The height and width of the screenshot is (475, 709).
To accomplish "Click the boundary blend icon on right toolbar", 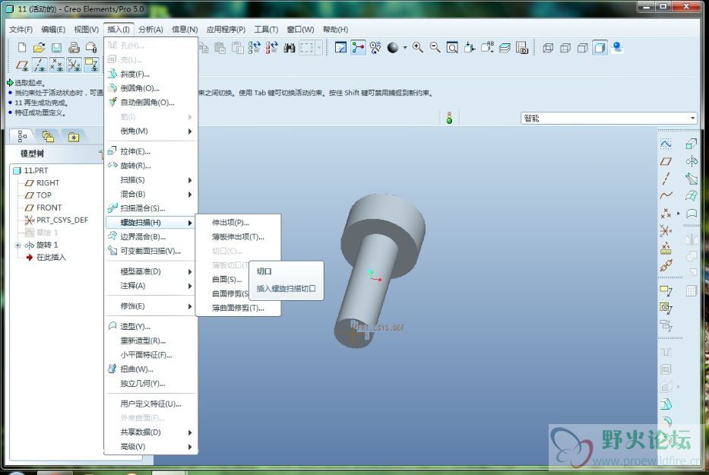I will (x=692, y=196).
